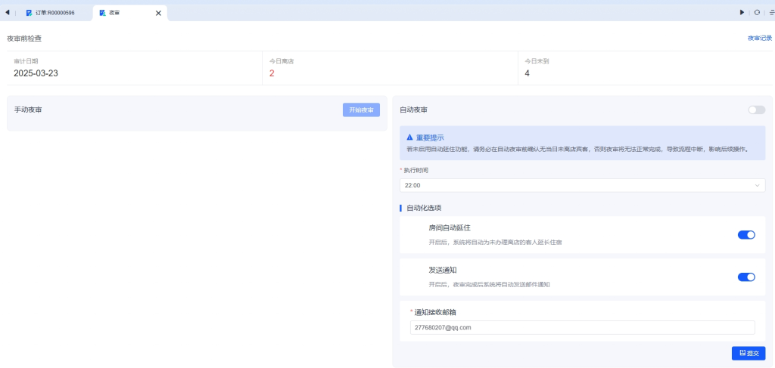Click the 重要提示 warning triangle icon
This screenshot has width=775, height=368.
click(410, 138)
